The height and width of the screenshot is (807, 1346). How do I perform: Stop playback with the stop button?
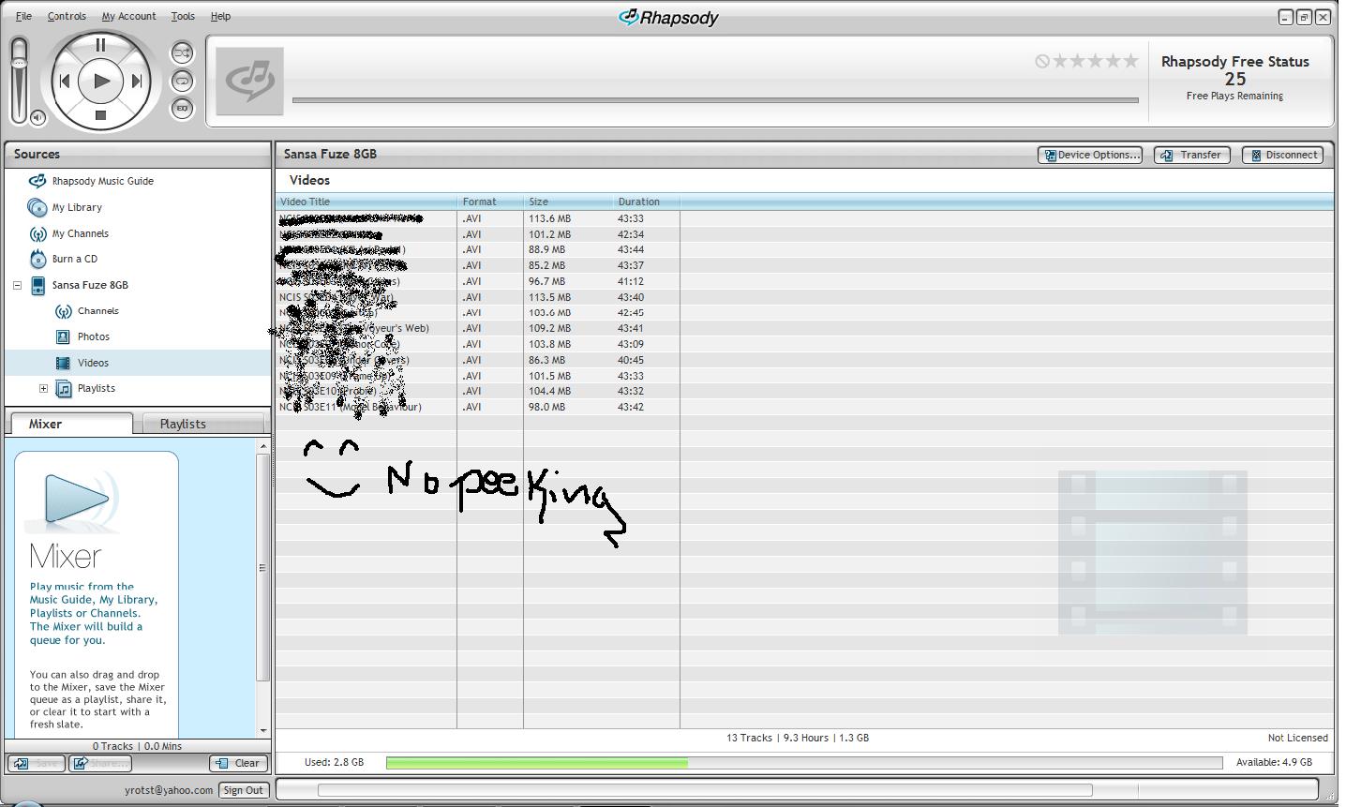[x=100, y=115]
